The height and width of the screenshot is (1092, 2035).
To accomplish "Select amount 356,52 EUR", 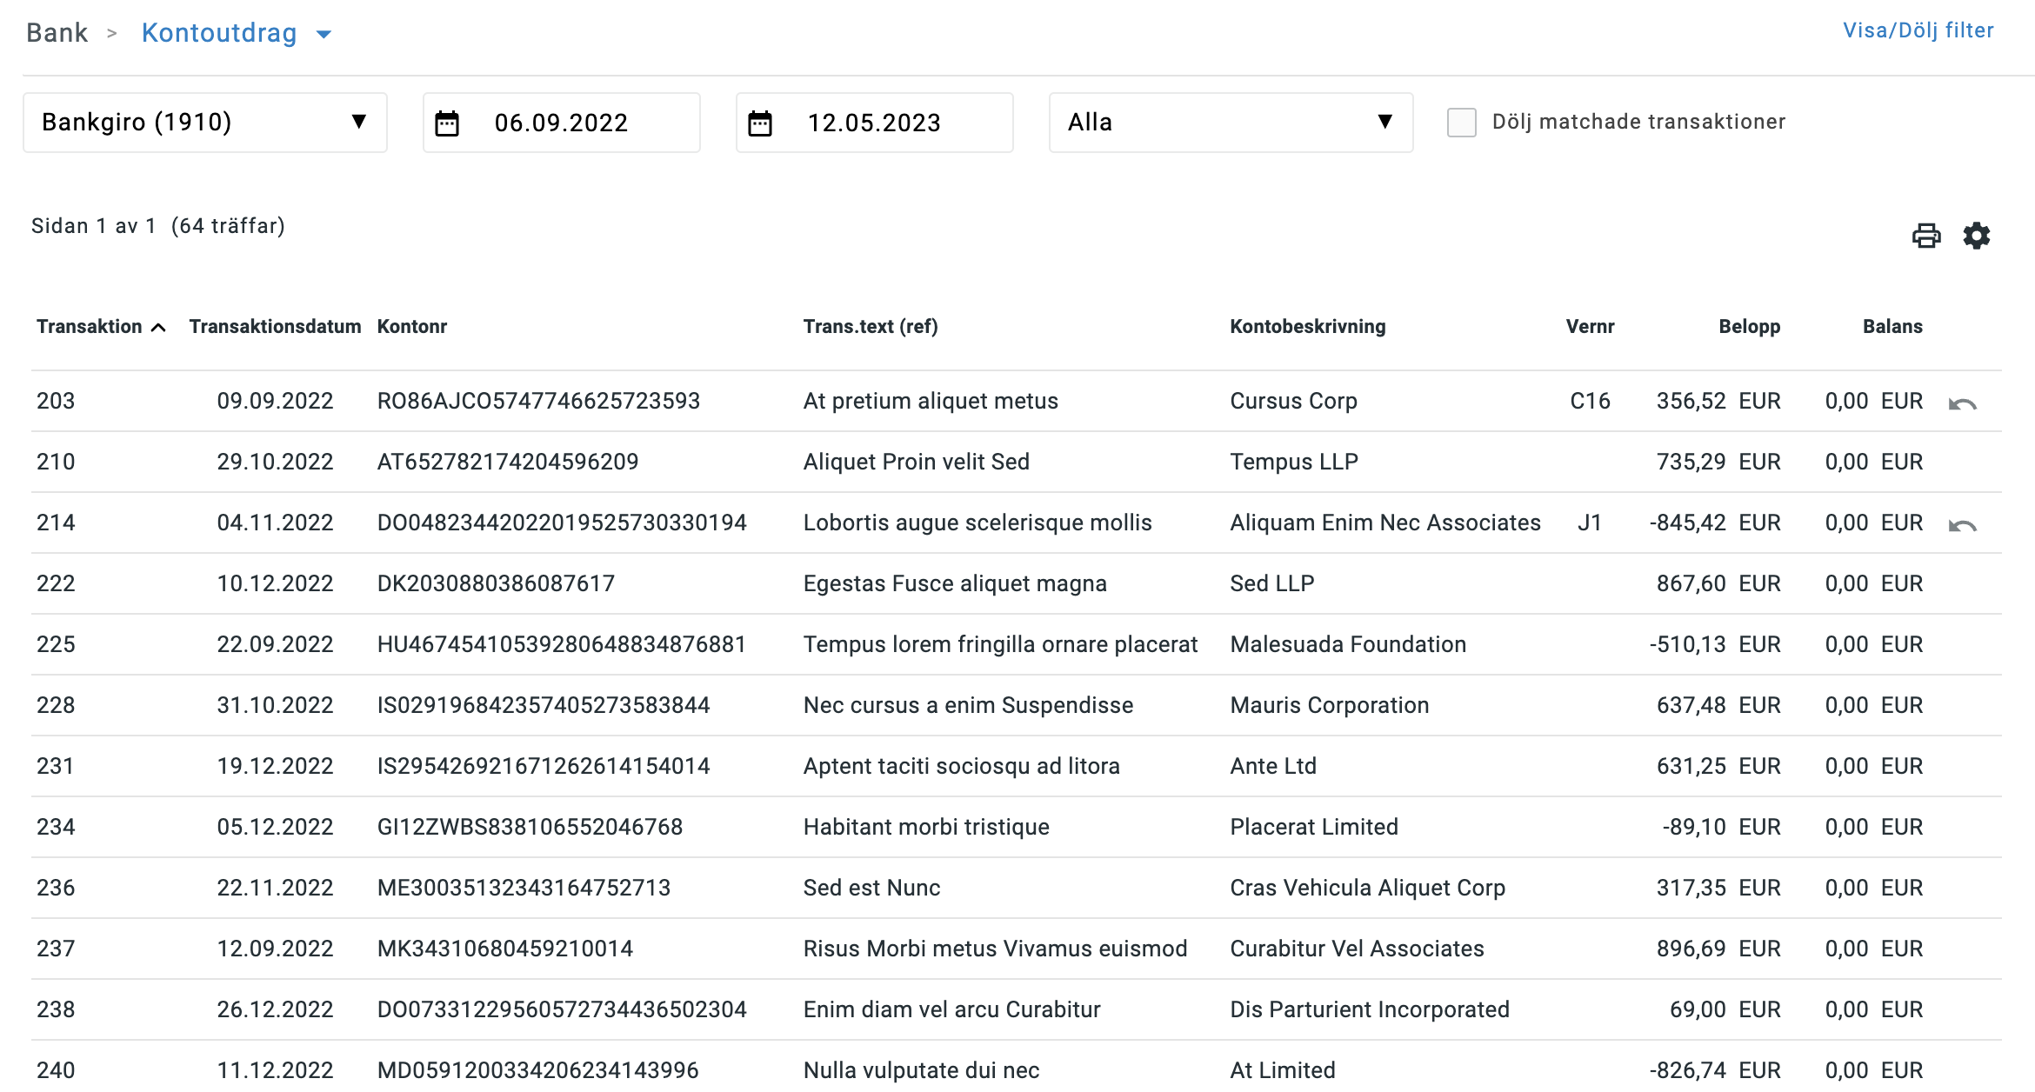I will point(1718,401).
